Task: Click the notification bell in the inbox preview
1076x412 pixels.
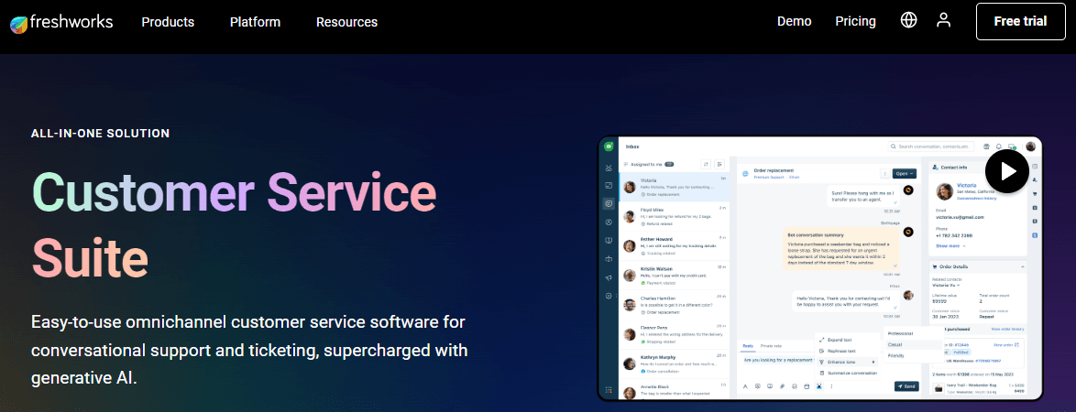Action: pos(999,146)
